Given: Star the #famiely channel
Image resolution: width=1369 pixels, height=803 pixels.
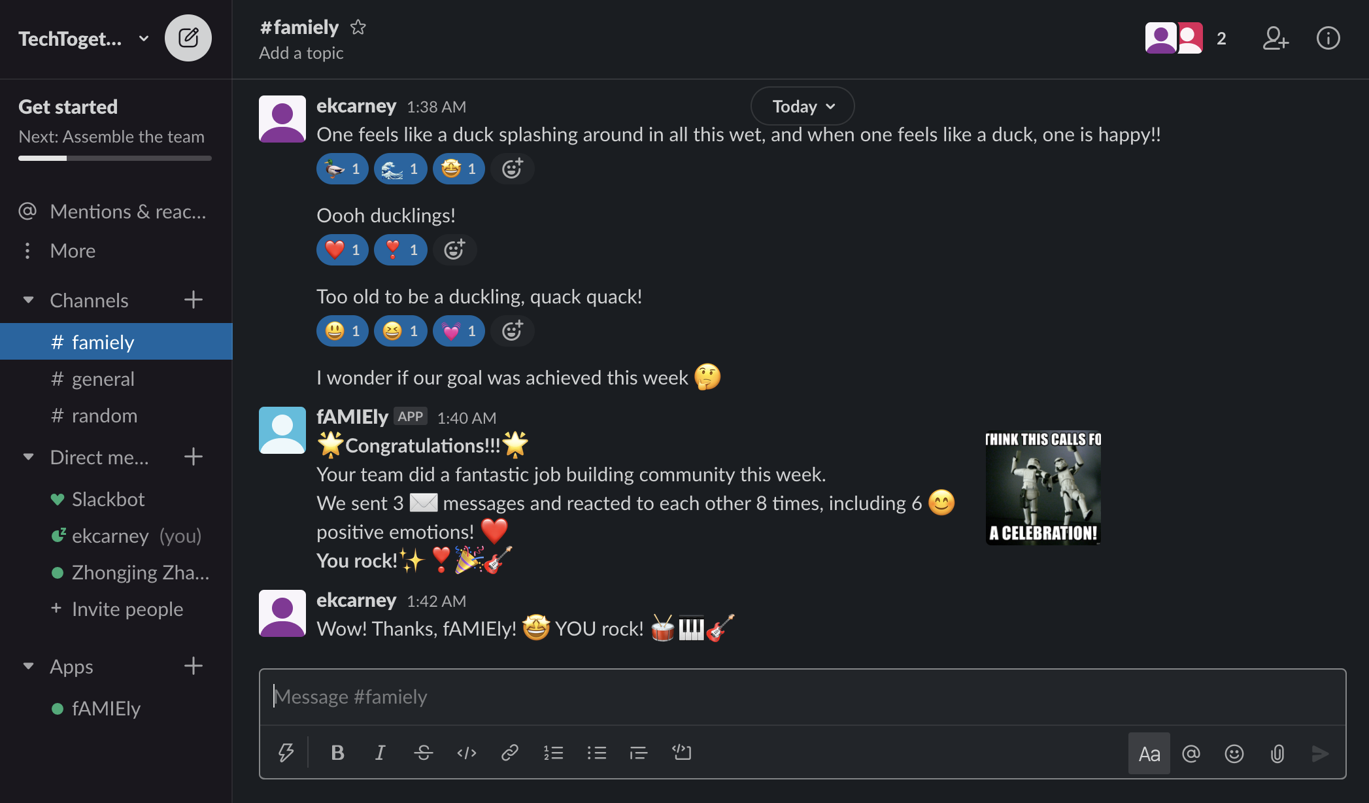Looking at the screenshot, I should [x=358, y=27].
